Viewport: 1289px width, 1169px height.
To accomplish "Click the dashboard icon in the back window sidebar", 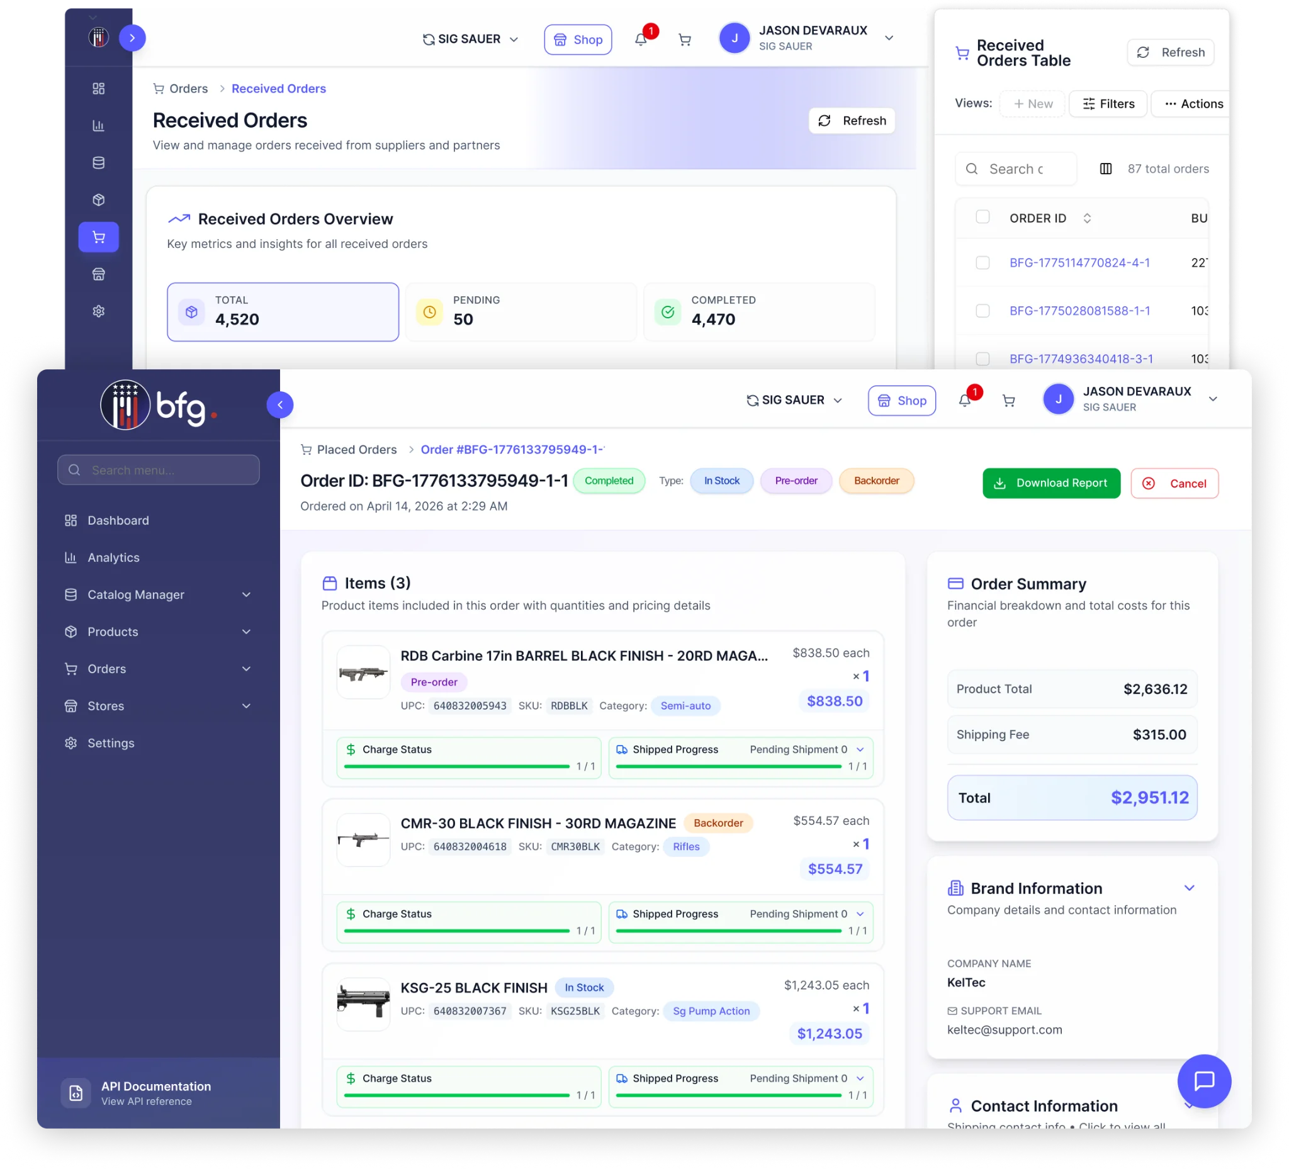I will point(98,89).
